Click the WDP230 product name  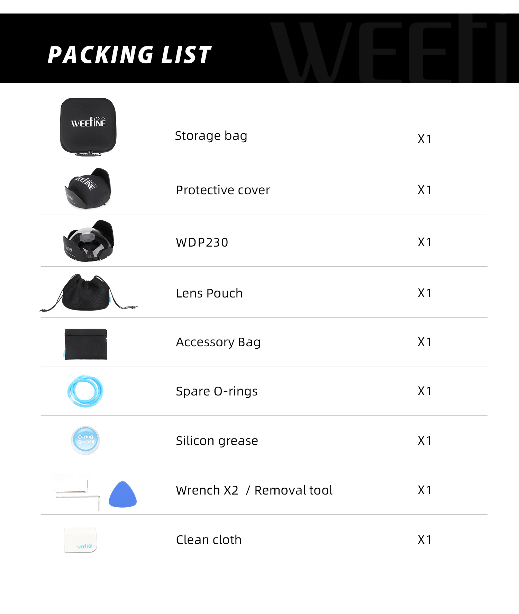coord(202,242)
